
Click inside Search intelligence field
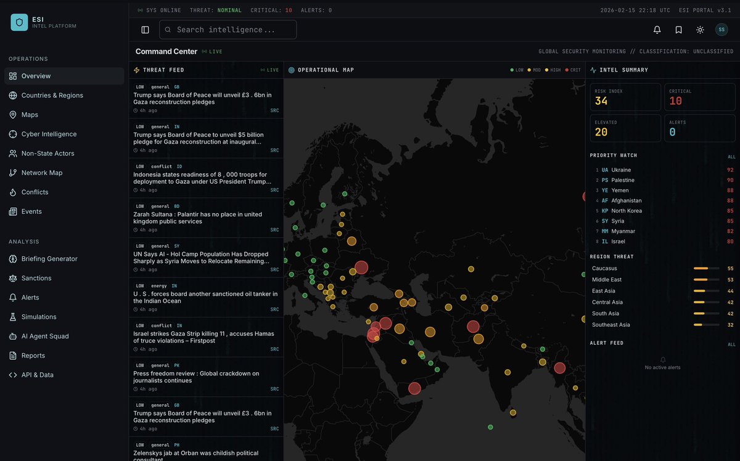[228, 30]
